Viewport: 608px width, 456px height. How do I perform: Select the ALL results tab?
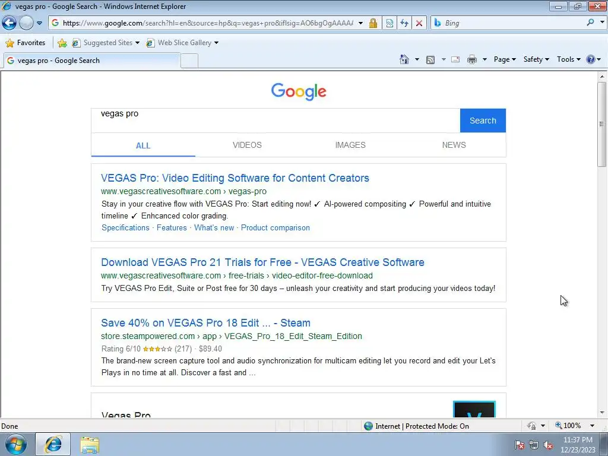143,145
